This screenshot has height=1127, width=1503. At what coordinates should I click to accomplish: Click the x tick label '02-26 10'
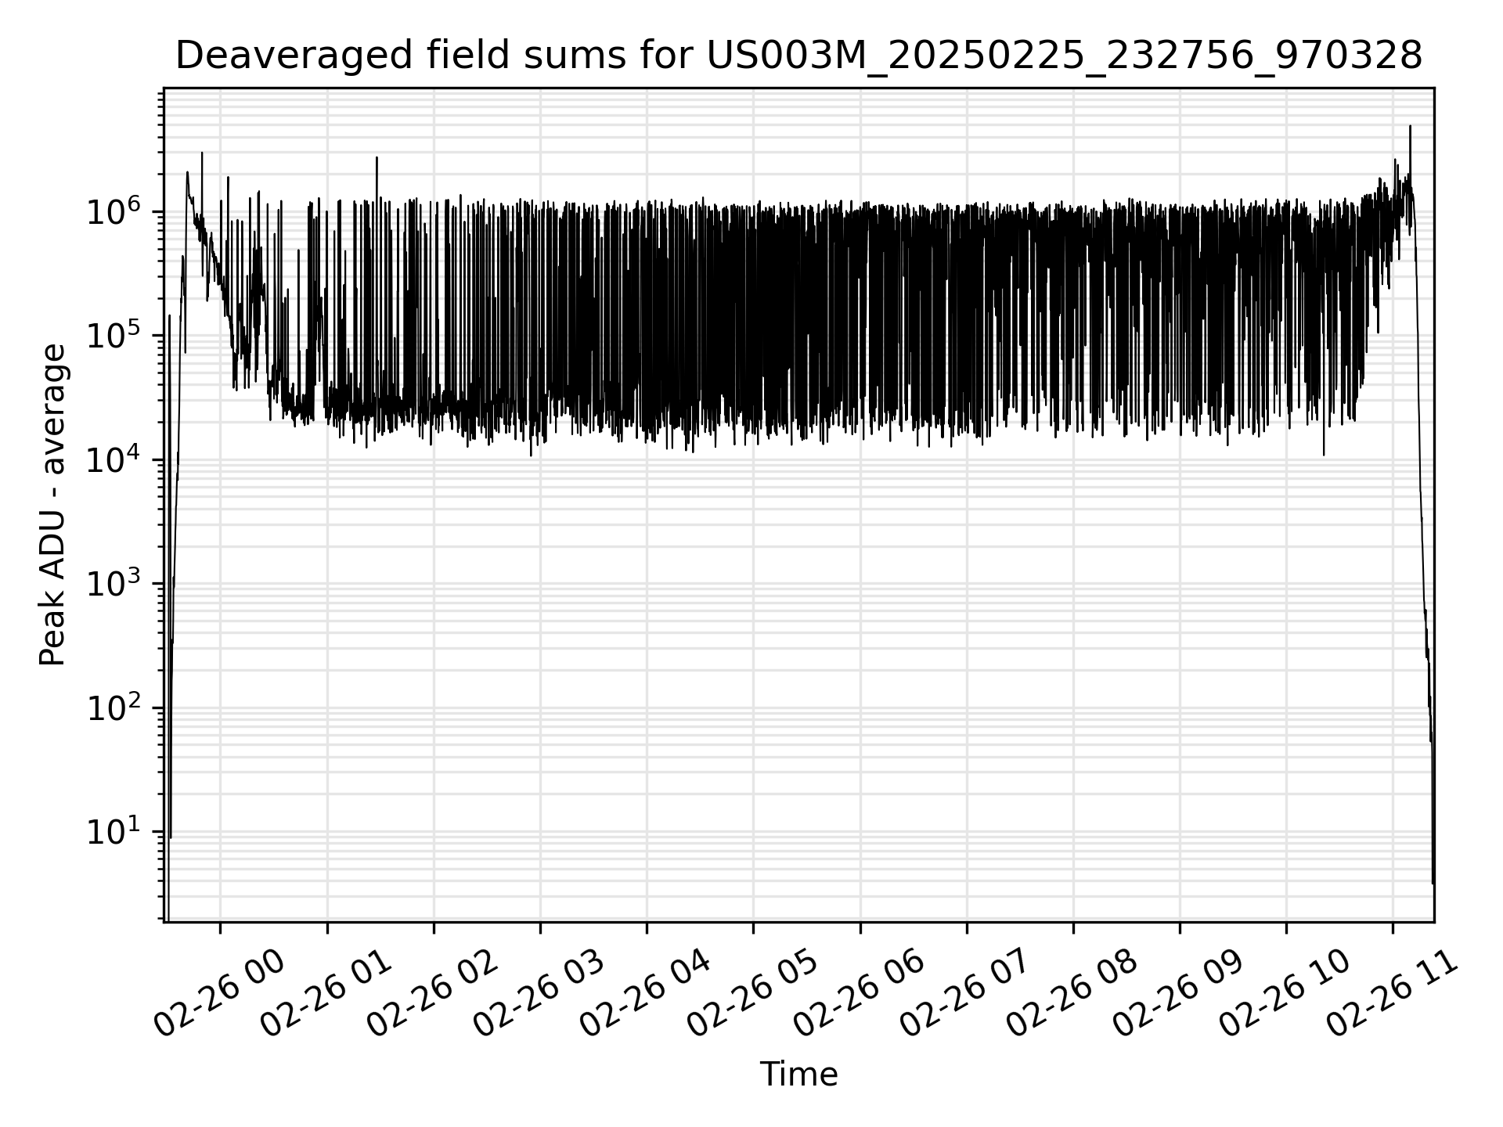pyautogui.click(x=1286, y=995)
